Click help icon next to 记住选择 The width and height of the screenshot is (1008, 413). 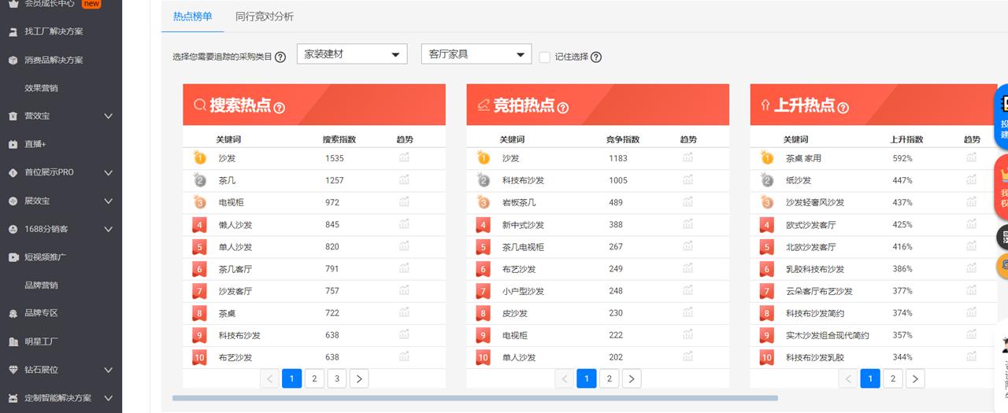[596, 57]
